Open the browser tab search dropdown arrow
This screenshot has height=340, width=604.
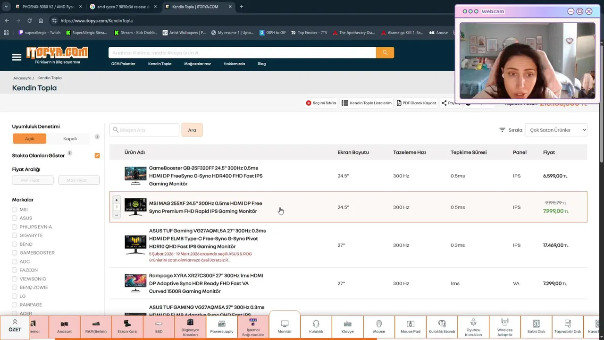tap(6, 7)
